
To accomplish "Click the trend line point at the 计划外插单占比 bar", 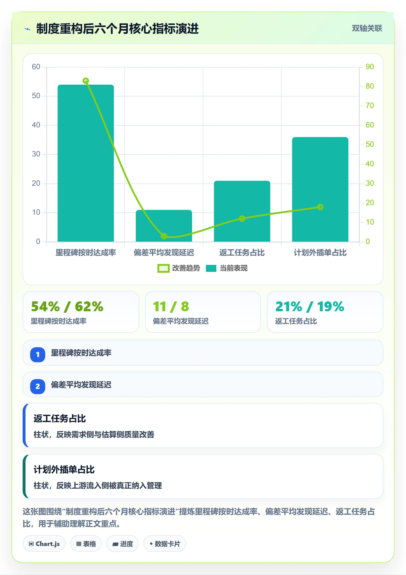I will click(x=320, y=207).
